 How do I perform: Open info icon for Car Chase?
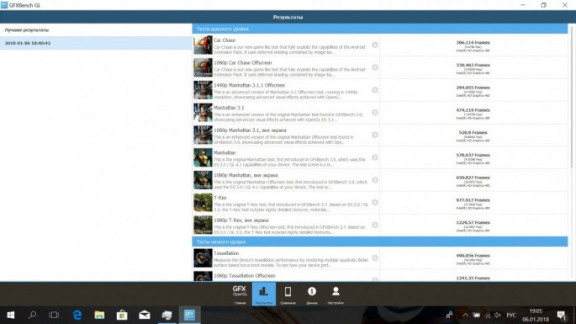coord(375,45)
